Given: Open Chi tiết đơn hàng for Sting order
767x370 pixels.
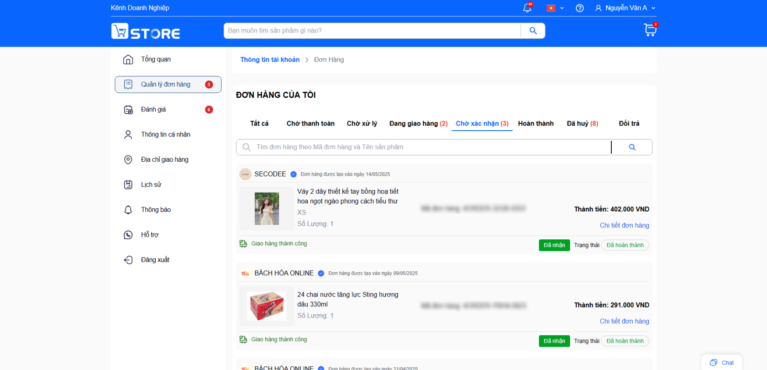Looking at the screenshot, I should 625,321.
